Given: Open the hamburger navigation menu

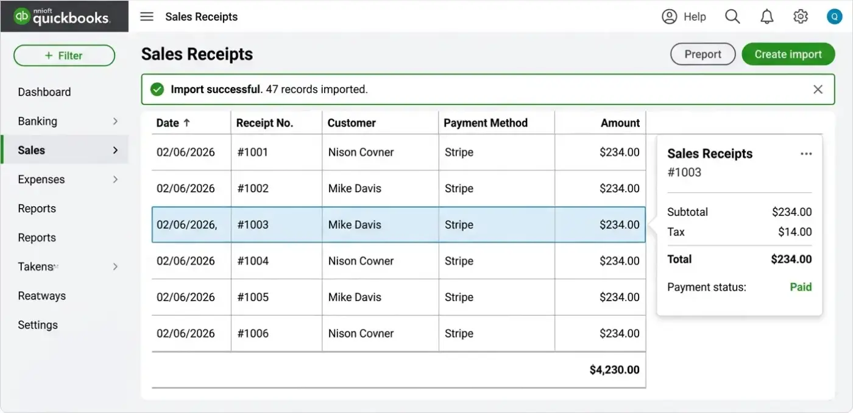Looking at the screenshot, I should click(147, 16).
